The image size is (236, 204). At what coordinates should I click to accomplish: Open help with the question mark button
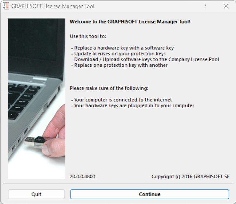point(205,6)
